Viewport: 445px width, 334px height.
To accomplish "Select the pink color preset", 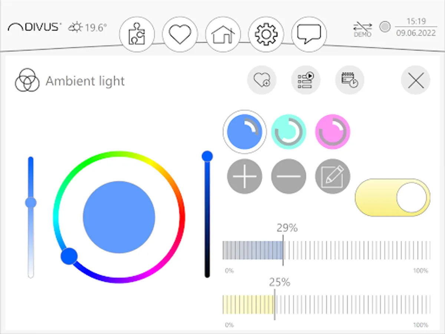I will pyautogui.click(x=332, y=131).
